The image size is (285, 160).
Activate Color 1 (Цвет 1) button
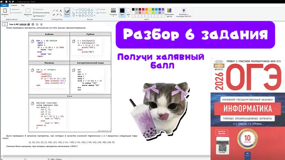point(122,12)
